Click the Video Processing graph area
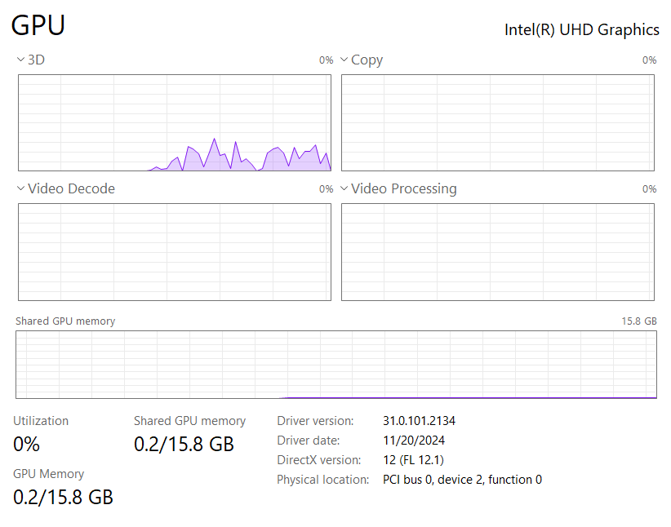This screenshot has width=671, height=527. 498,252
